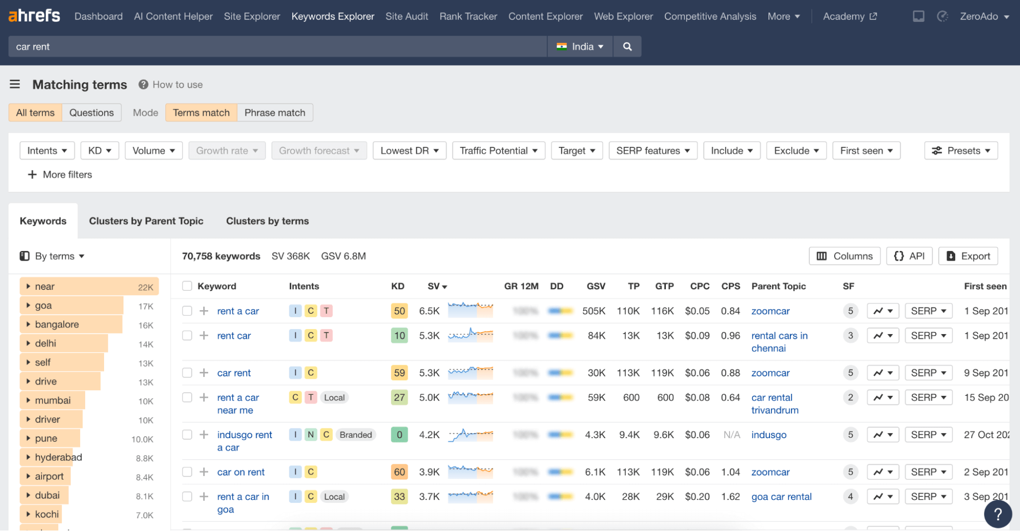Screen dimensions: 1020x531
Task: Expand the bangalore term group
Action: (29, 324)
